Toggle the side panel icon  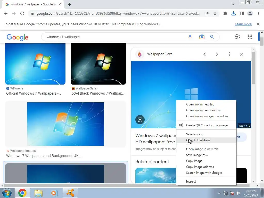(x=242, y=13)
